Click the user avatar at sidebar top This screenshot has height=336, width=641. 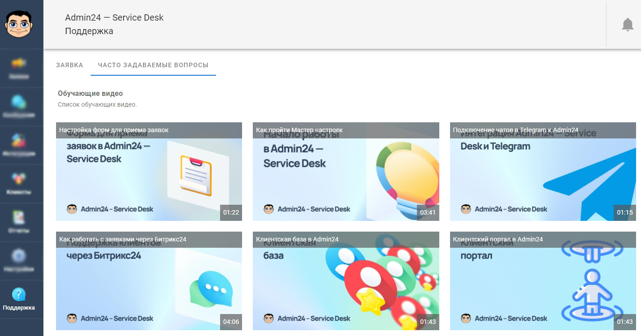(19, 23)
